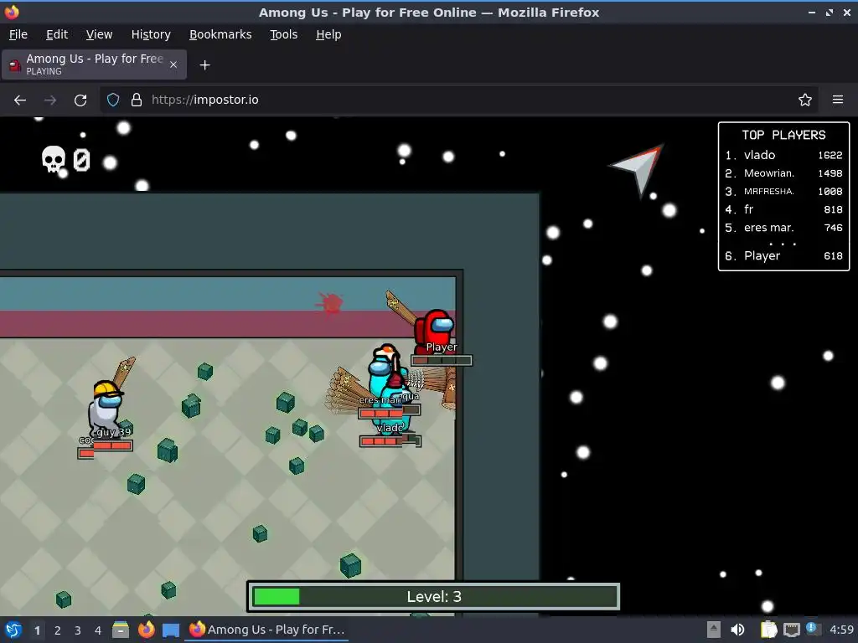The width and height of the screenshot is (858, 643).
Task: Click guy 39's health bar
Action: (x=112, y=445)
